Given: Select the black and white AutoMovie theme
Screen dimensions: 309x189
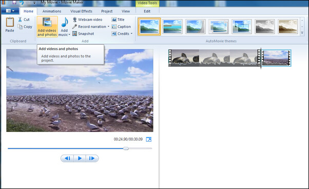Looking at the screenshot, I should tap(265, 27).
